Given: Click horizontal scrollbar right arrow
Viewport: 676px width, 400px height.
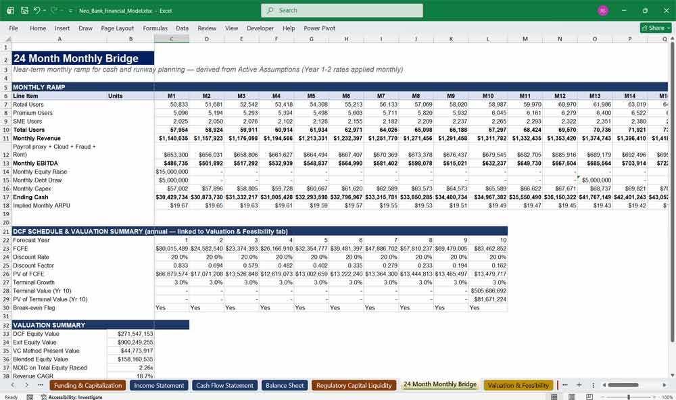Looking at the screenshot, I should [665, 385].
